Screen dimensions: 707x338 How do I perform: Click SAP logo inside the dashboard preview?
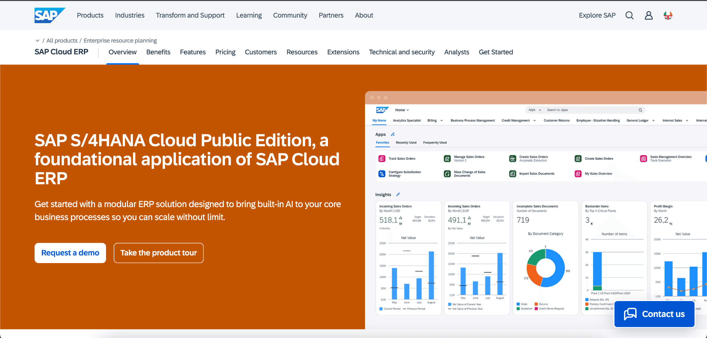[382, 110]
